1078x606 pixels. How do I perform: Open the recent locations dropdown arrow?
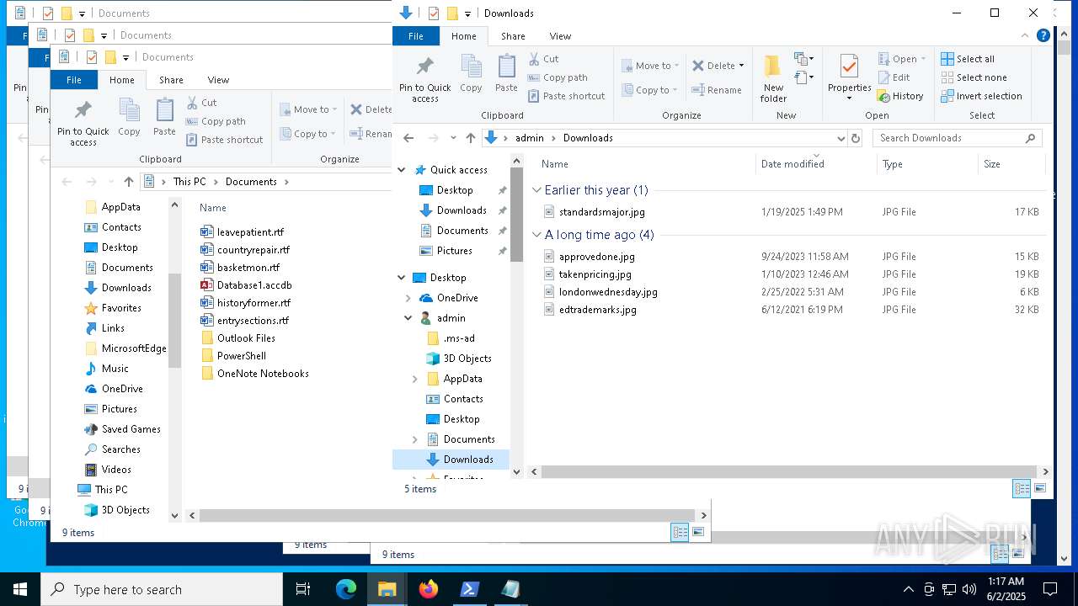[453, 138]
